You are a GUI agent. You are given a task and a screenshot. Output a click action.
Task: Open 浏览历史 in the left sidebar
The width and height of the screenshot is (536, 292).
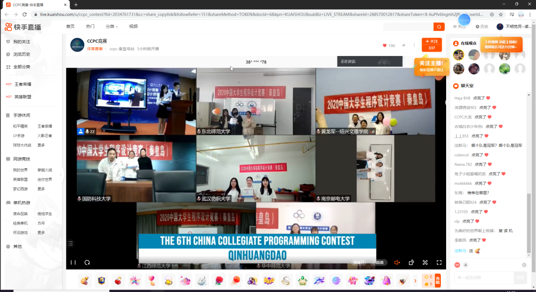22,54
